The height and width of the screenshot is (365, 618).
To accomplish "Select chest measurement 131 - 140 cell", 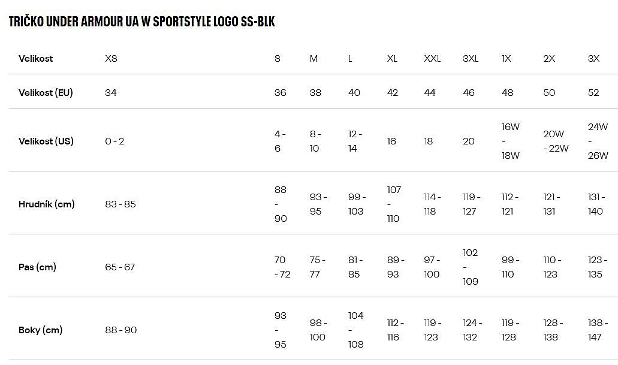I will [x=597, y=204].
